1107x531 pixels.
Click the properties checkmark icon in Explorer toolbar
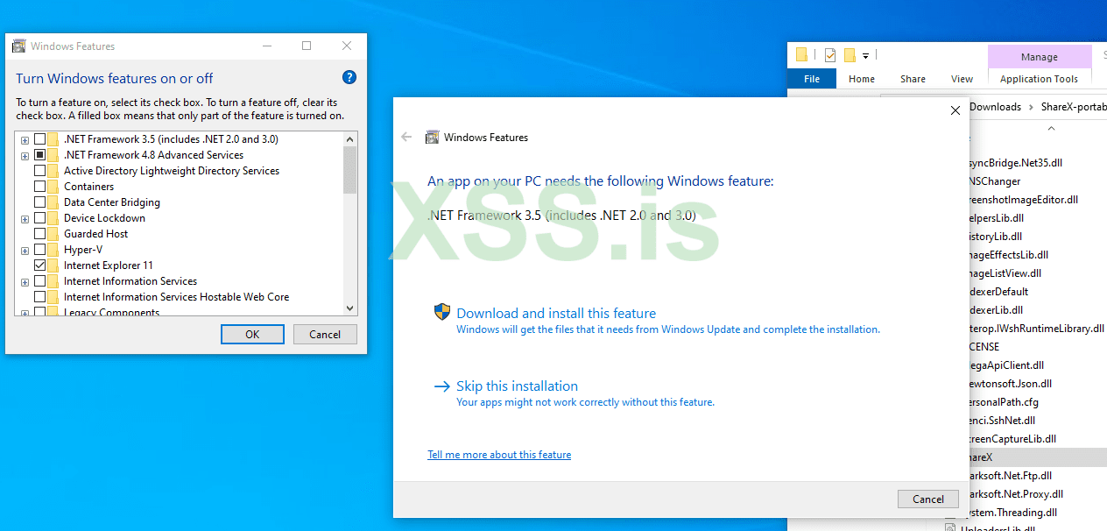pos(829,55)
